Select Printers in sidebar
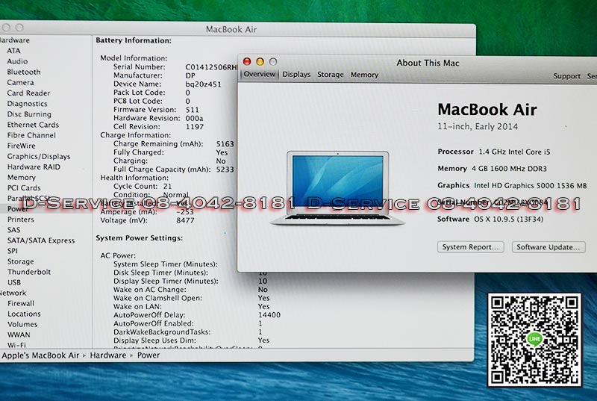The image size is (597, 401). [x=21, y=220]
